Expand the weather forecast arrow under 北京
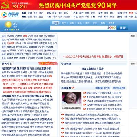Viewport: 137px width, 137px height. (x=19, y=30)
